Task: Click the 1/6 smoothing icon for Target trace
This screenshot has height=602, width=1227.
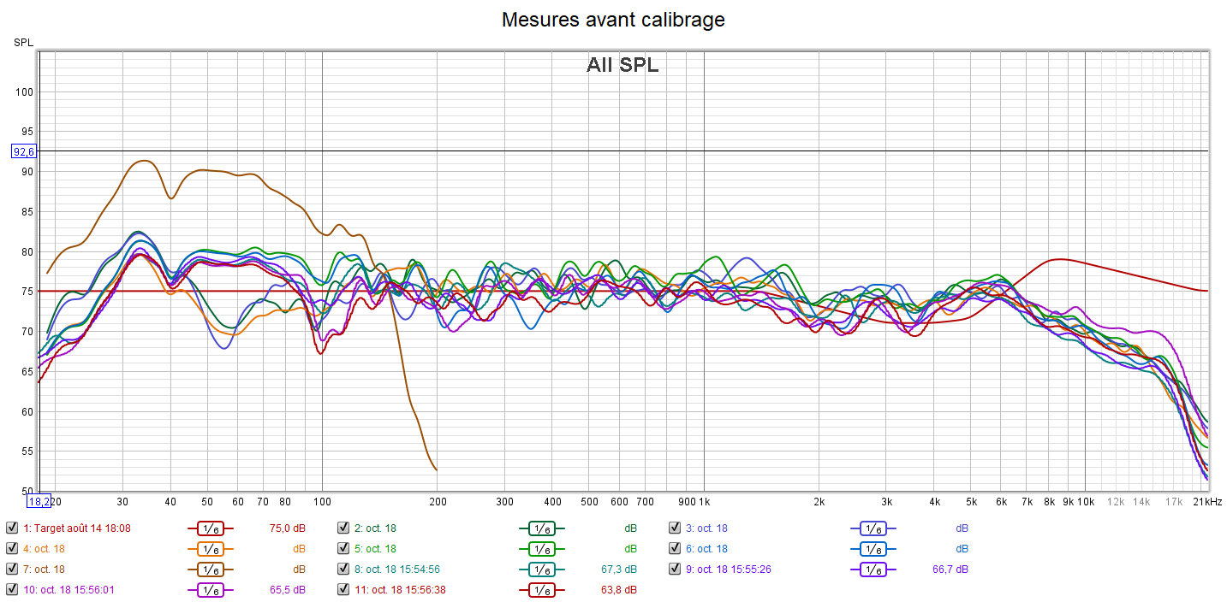Action: 209,528
